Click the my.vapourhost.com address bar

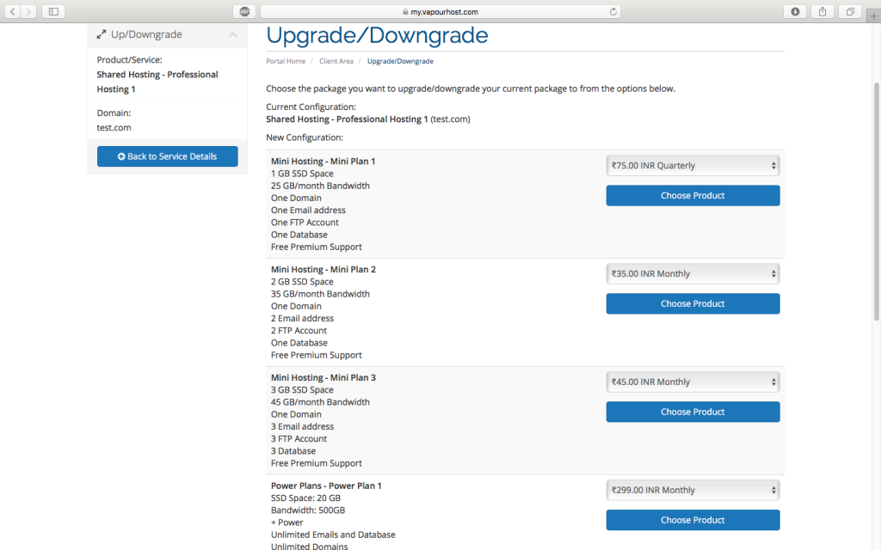(x=440, y=11)
